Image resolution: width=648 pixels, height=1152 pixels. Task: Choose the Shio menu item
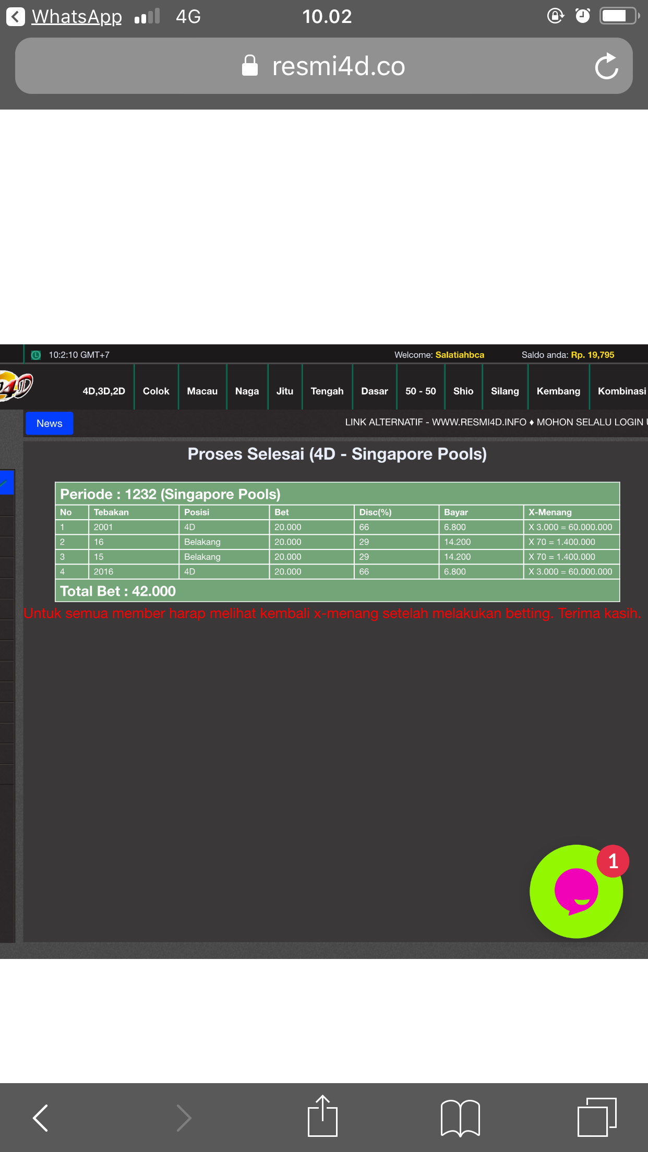pyautogui.click(x=463, y=391)
